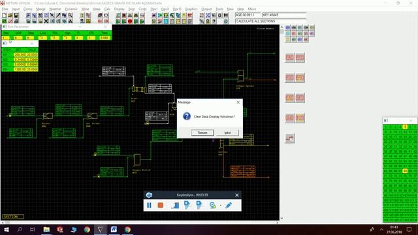Image resolution: width=418 pixels, height=235 pixels.
Task: Click the V toolbar icon
Action: [214, 15]
